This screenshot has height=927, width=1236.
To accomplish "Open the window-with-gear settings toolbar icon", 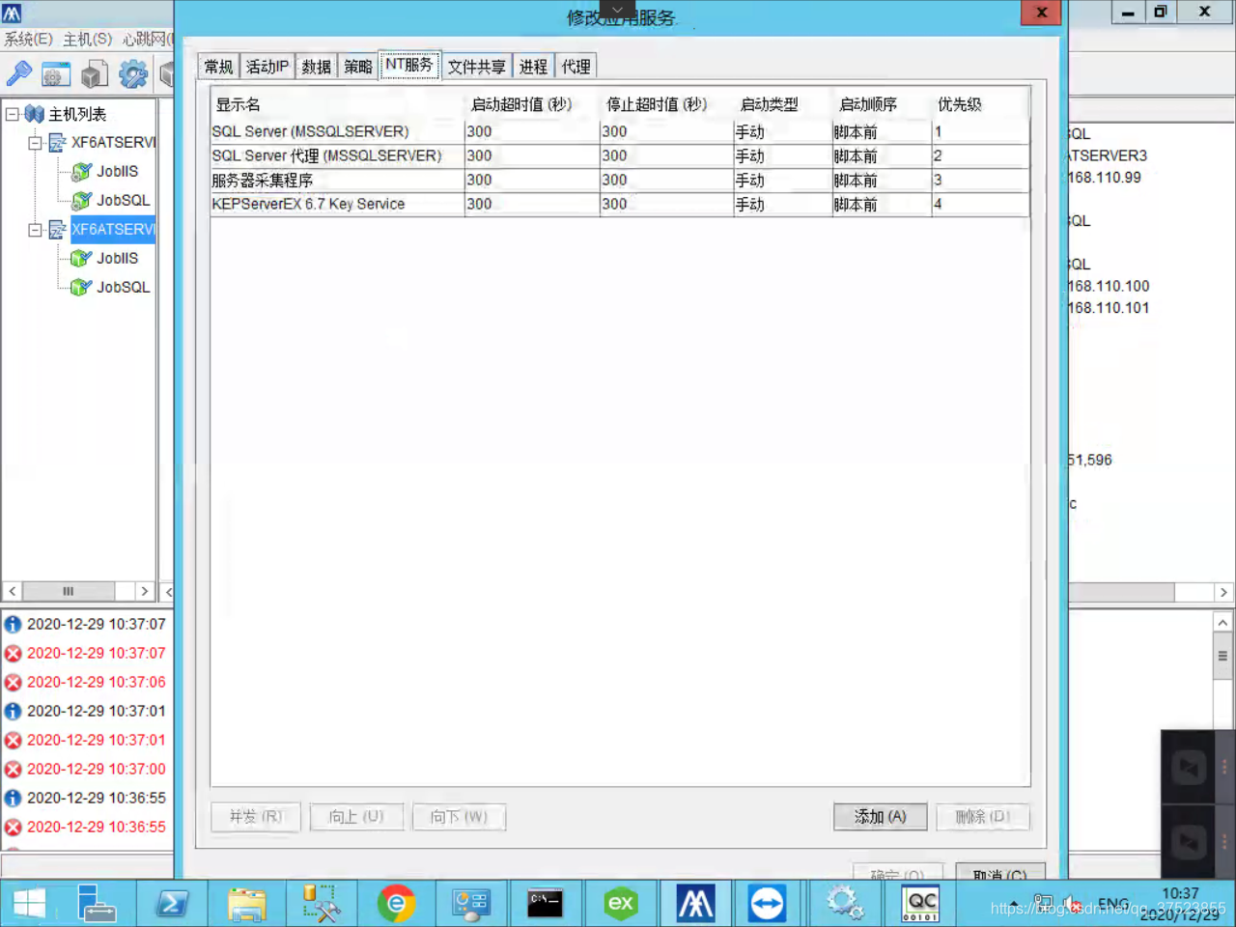I will pyautogui.click(x=56, y=74).
